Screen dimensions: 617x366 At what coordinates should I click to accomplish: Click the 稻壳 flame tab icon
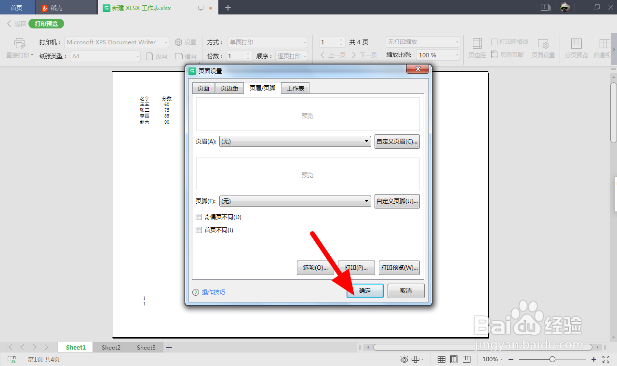[45, 8]
